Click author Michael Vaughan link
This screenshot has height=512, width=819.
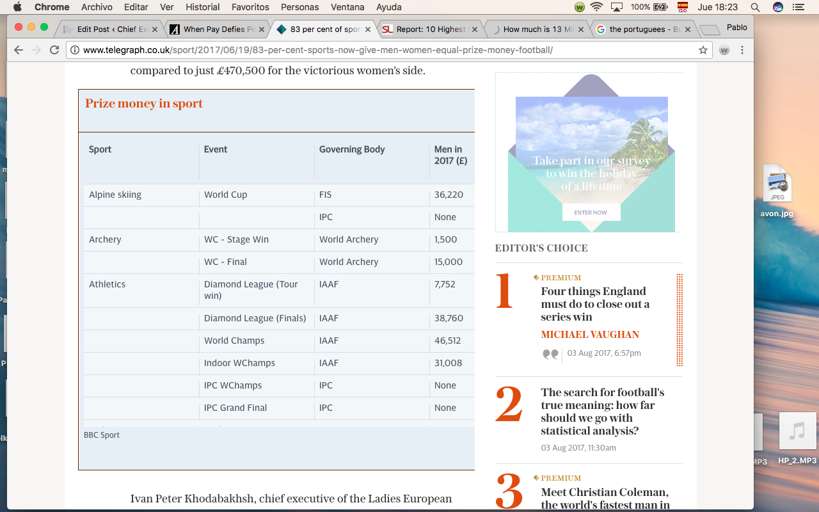pyautogui.click(x=590, y=335)
